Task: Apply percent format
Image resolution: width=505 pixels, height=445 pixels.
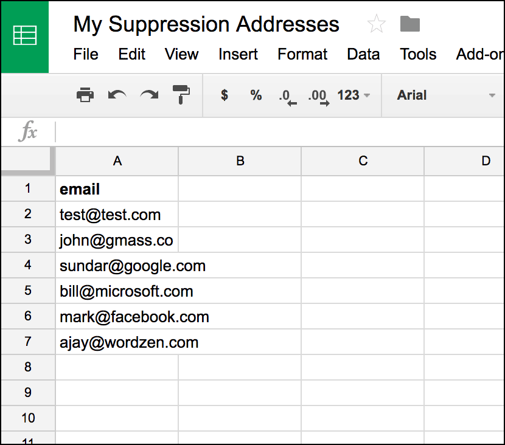Action: pos(256,95)
